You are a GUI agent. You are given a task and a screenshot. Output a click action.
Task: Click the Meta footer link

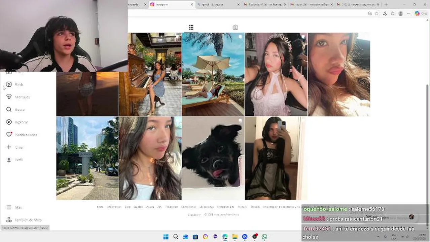100,207
